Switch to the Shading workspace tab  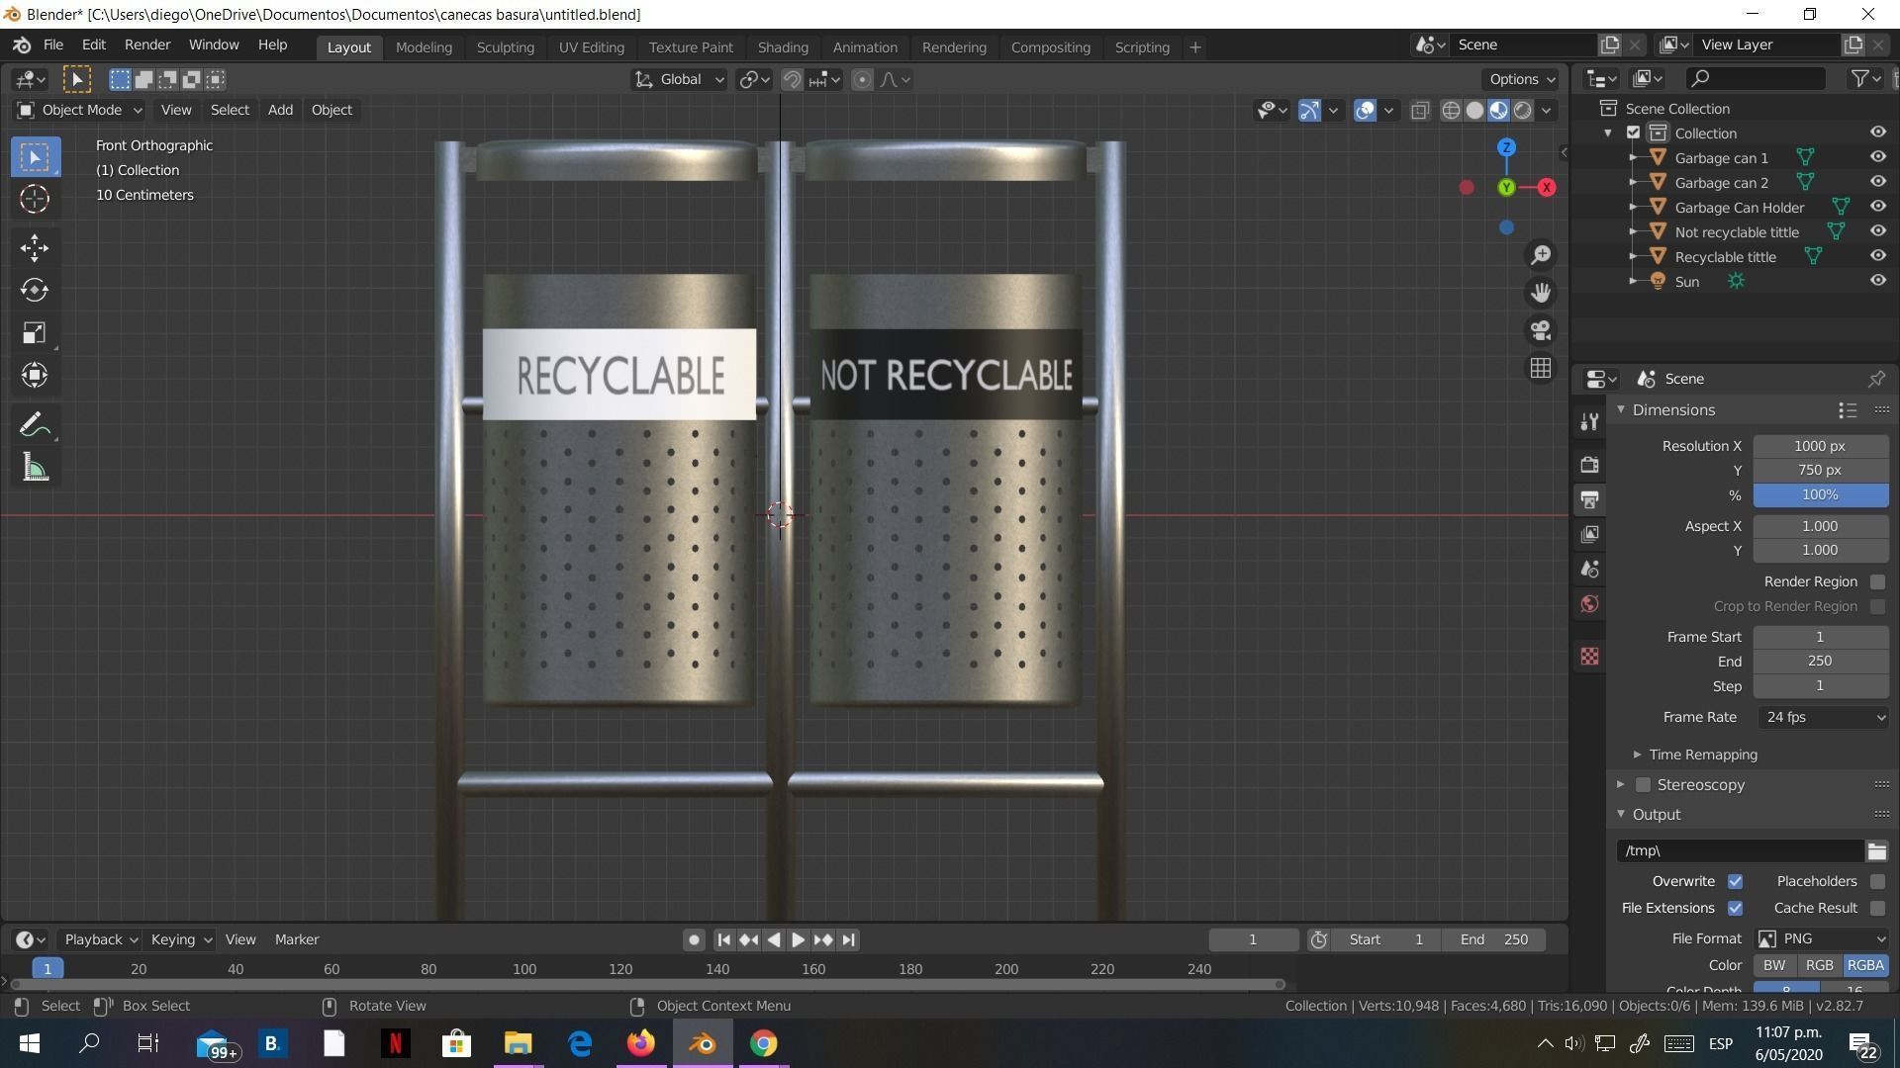point(783,46)
